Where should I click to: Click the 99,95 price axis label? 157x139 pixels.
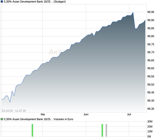pyautogui.click(x=151, y=12)
